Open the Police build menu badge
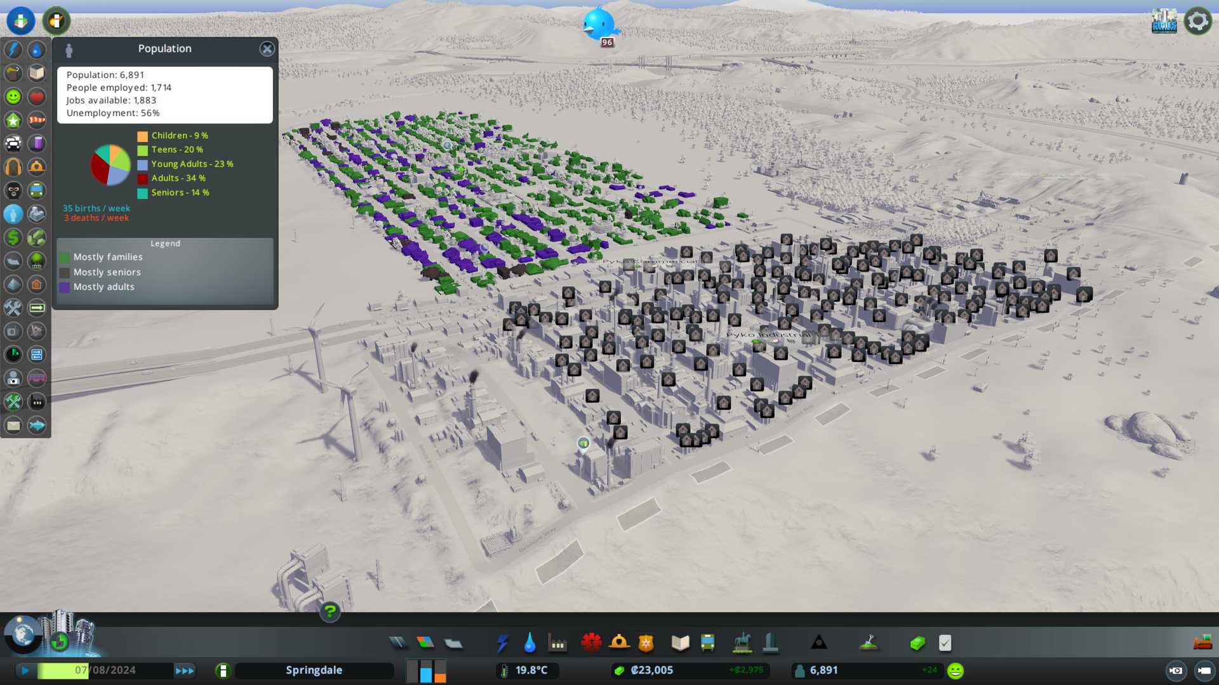This screenshot has width=1219, height=685. click(646, 643)
